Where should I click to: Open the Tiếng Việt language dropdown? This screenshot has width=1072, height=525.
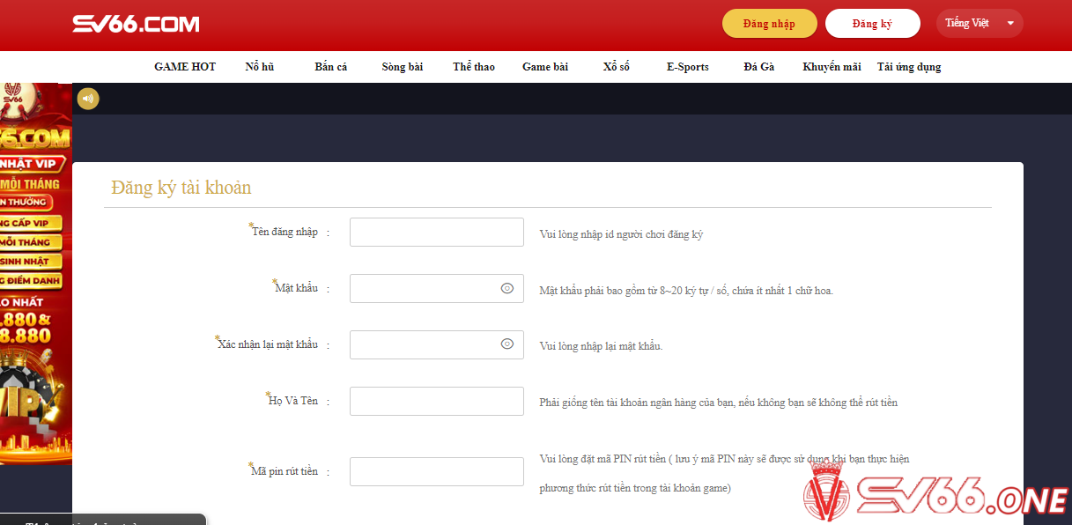click(980, 23)
